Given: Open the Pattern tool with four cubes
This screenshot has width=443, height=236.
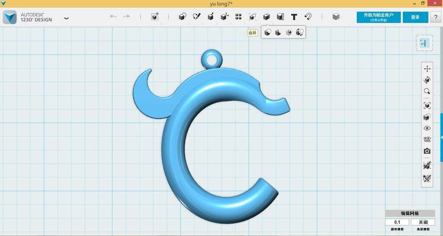Looking at the screenshot, I should click(238, 17).
